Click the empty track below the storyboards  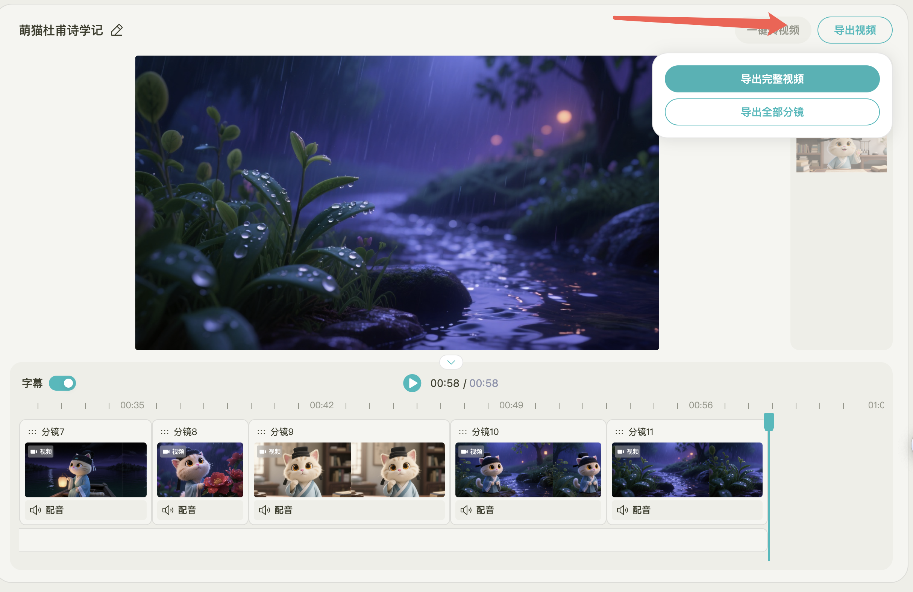coord(393,540)
